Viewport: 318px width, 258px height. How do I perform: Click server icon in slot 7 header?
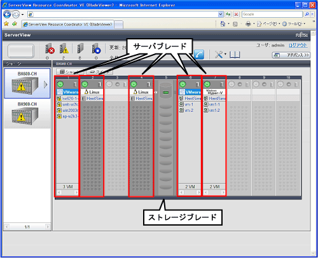(222, 85)
